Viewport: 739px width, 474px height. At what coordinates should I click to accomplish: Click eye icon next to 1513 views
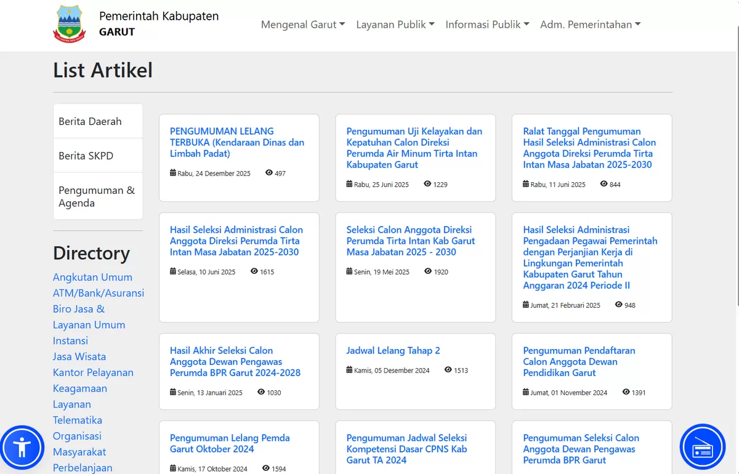(x=448, y=370)
